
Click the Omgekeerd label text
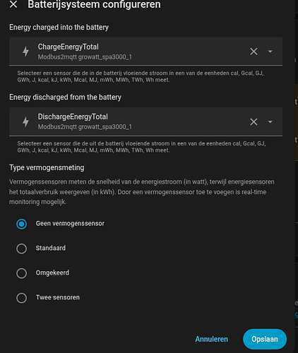pos(52,273)
